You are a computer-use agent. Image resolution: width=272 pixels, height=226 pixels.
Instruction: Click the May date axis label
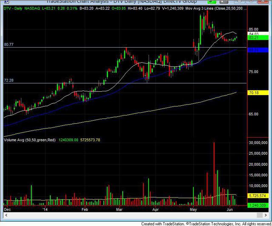click(193, 209)
